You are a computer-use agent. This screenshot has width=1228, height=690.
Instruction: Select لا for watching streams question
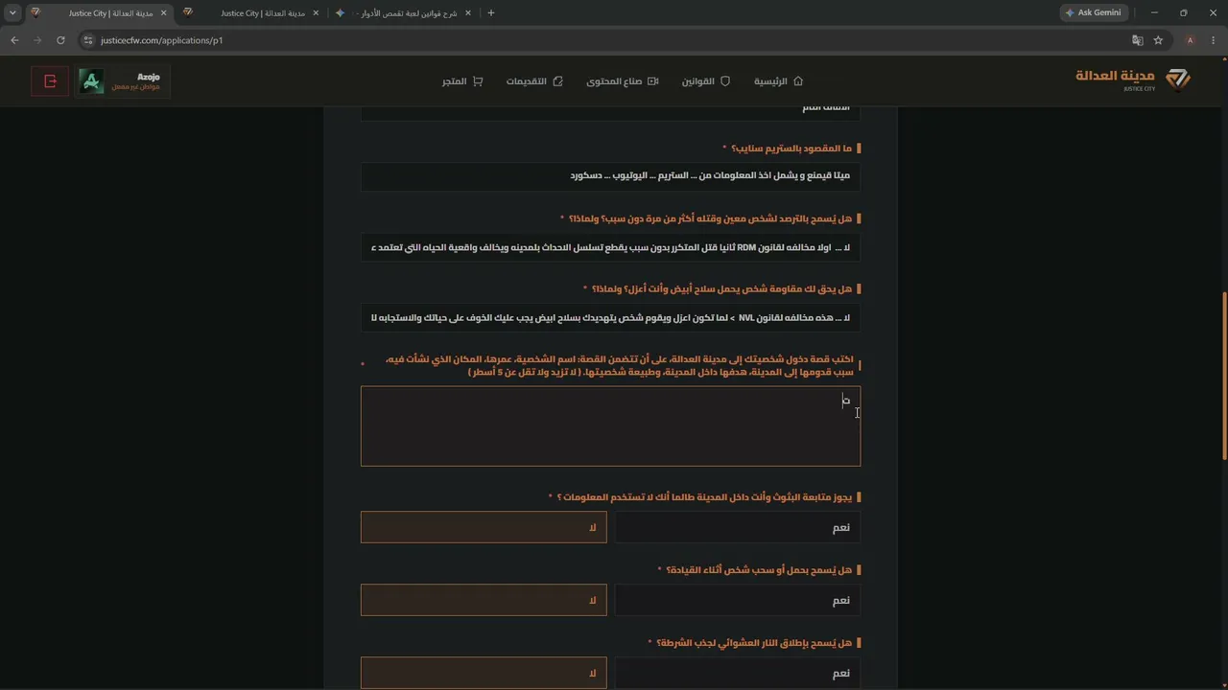point(484,527)
